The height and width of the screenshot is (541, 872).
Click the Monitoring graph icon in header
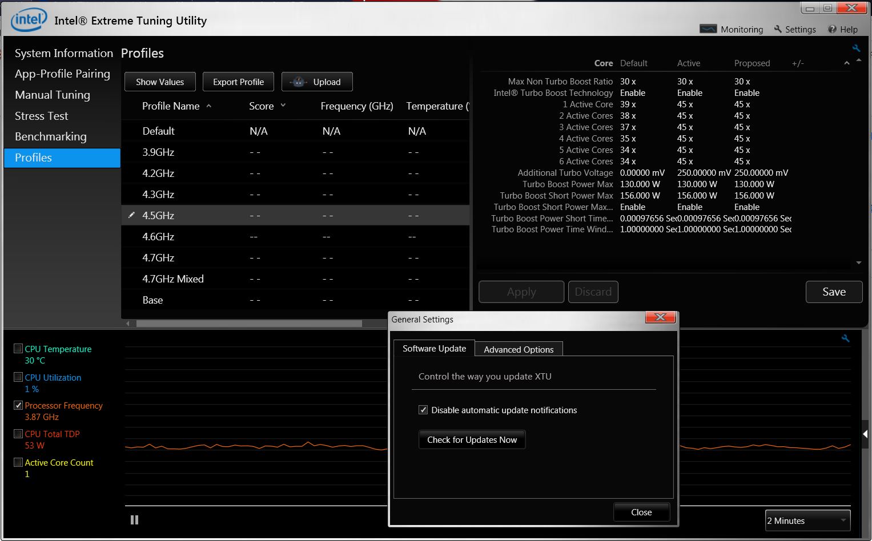point(708,29)
